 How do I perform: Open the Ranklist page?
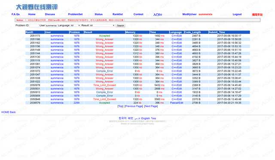(117, 14)
